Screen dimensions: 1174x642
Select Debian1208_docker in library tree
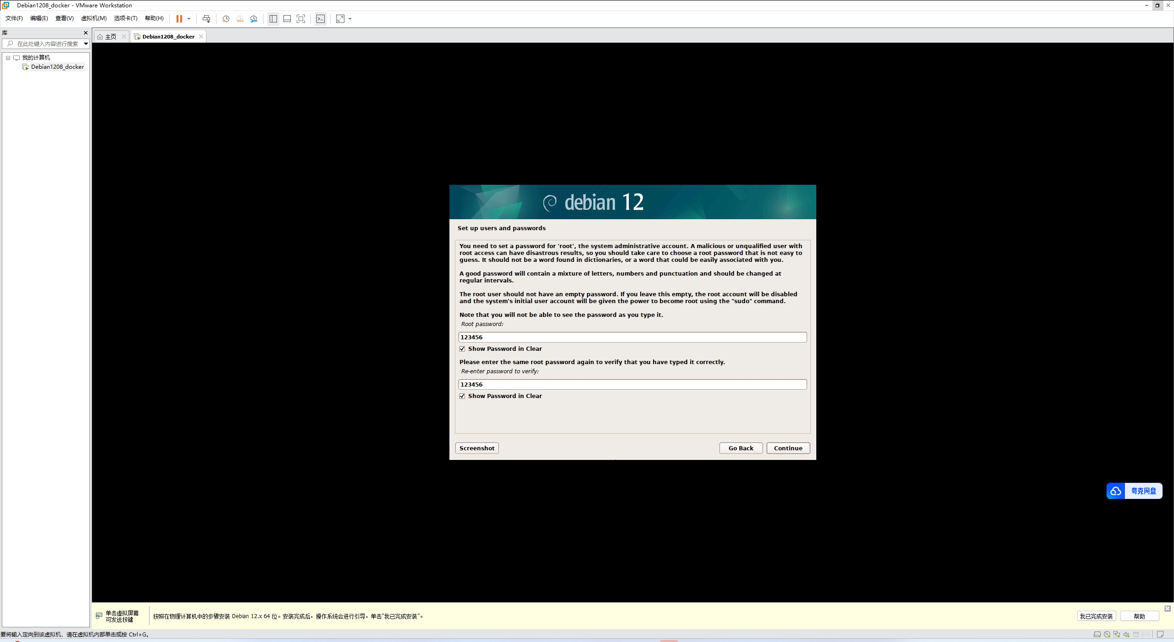pos(57,67)
